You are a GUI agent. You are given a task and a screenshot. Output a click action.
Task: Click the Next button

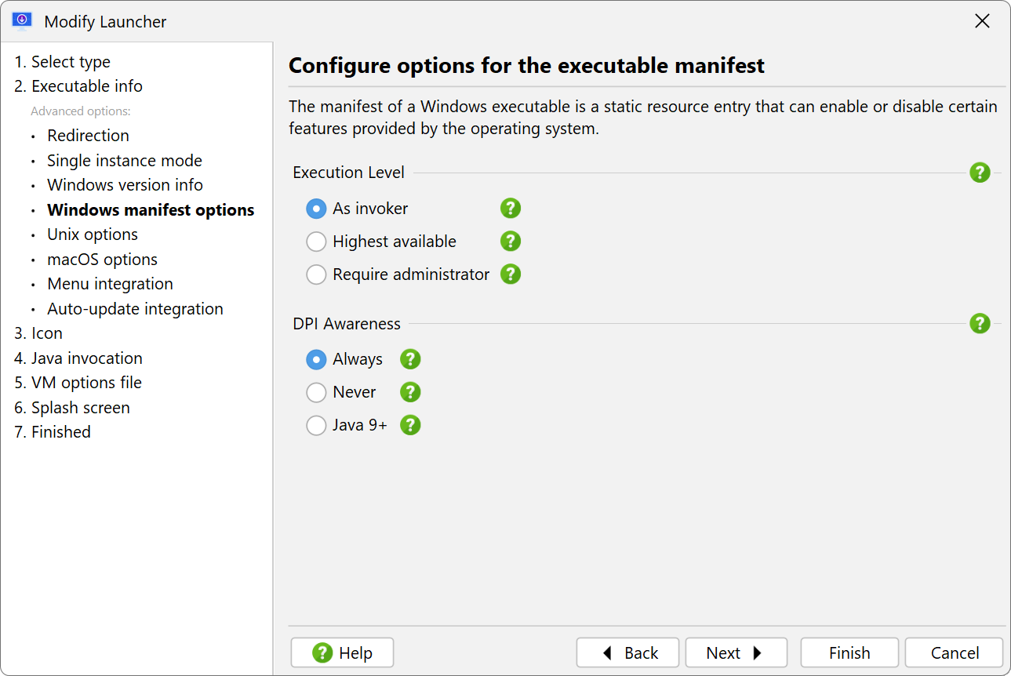pos(736,652)
